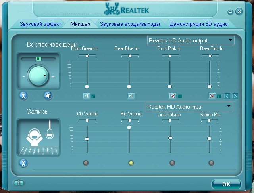Open the information icon

19,183
